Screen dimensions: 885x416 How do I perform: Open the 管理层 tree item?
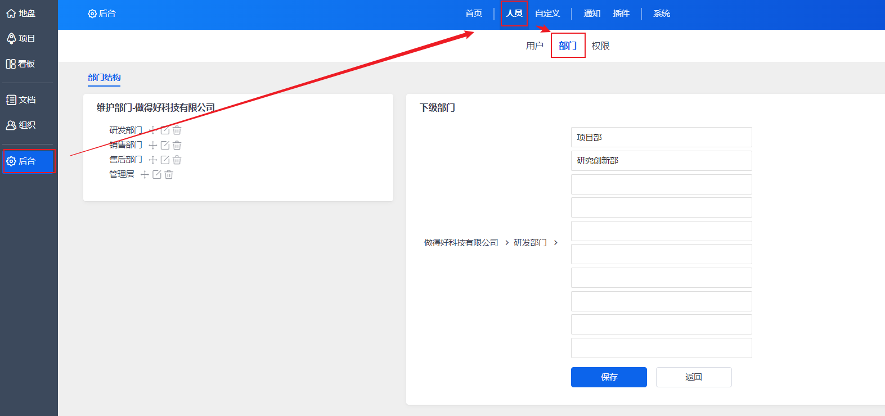click(122, 174)
